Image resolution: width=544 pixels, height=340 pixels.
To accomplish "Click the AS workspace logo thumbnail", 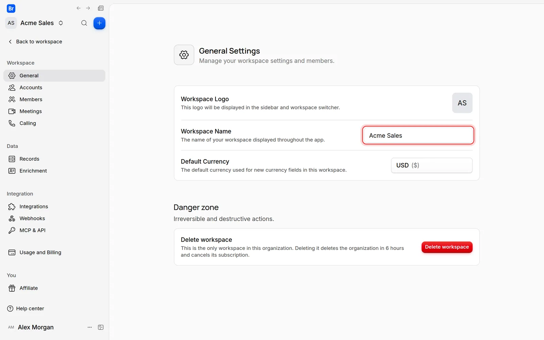I will (462, 103).
